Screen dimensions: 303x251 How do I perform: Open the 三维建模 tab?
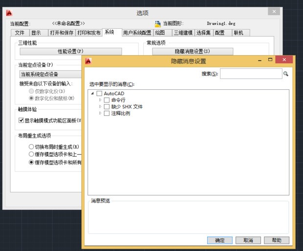(183, 33)
